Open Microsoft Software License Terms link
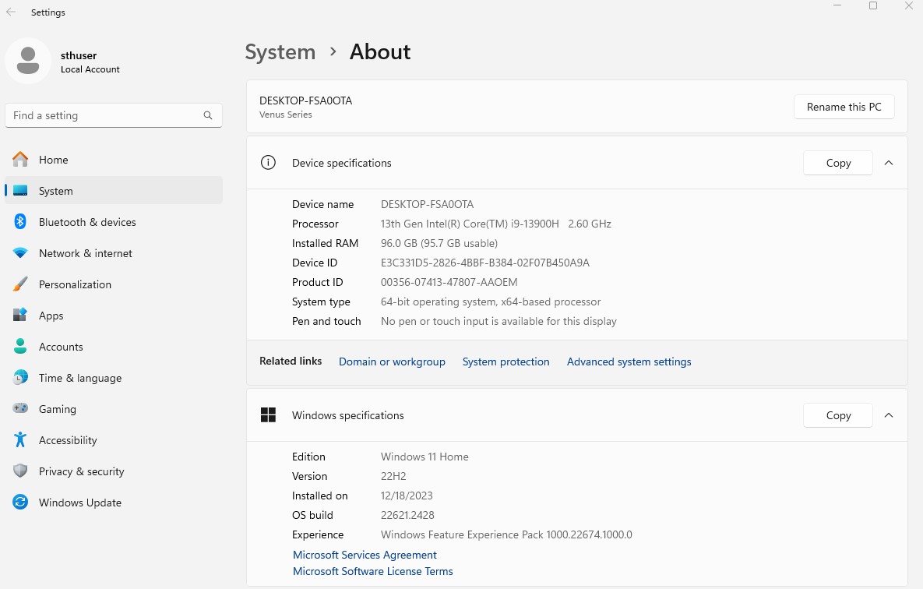This screenshot has width=923, height=589. click(372, 571)
